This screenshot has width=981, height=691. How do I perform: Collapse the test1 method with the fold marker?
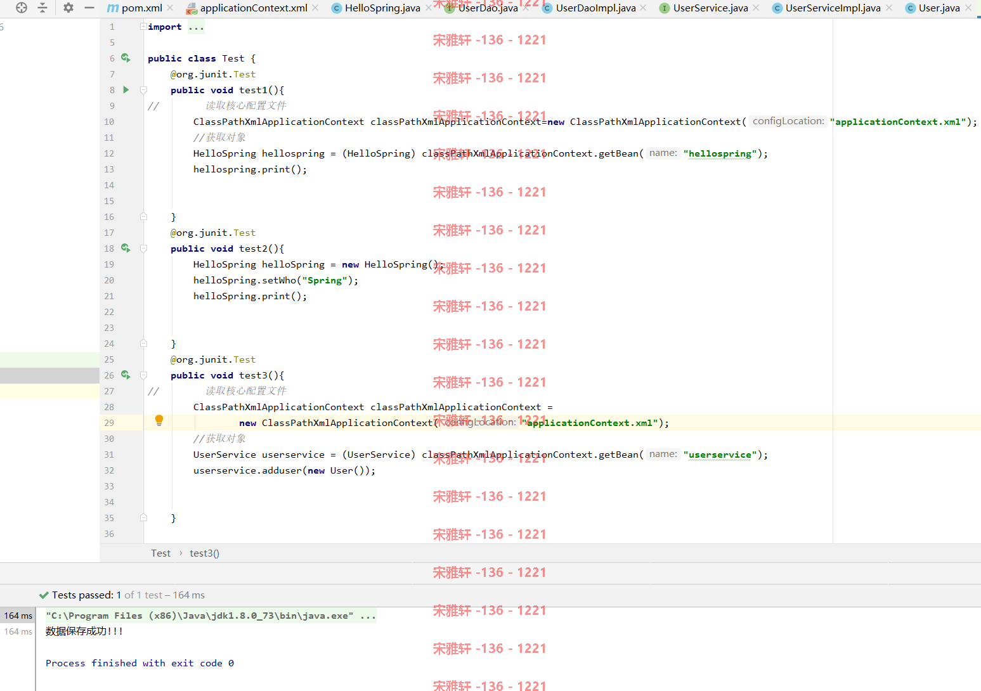click(x=143, y=90)
